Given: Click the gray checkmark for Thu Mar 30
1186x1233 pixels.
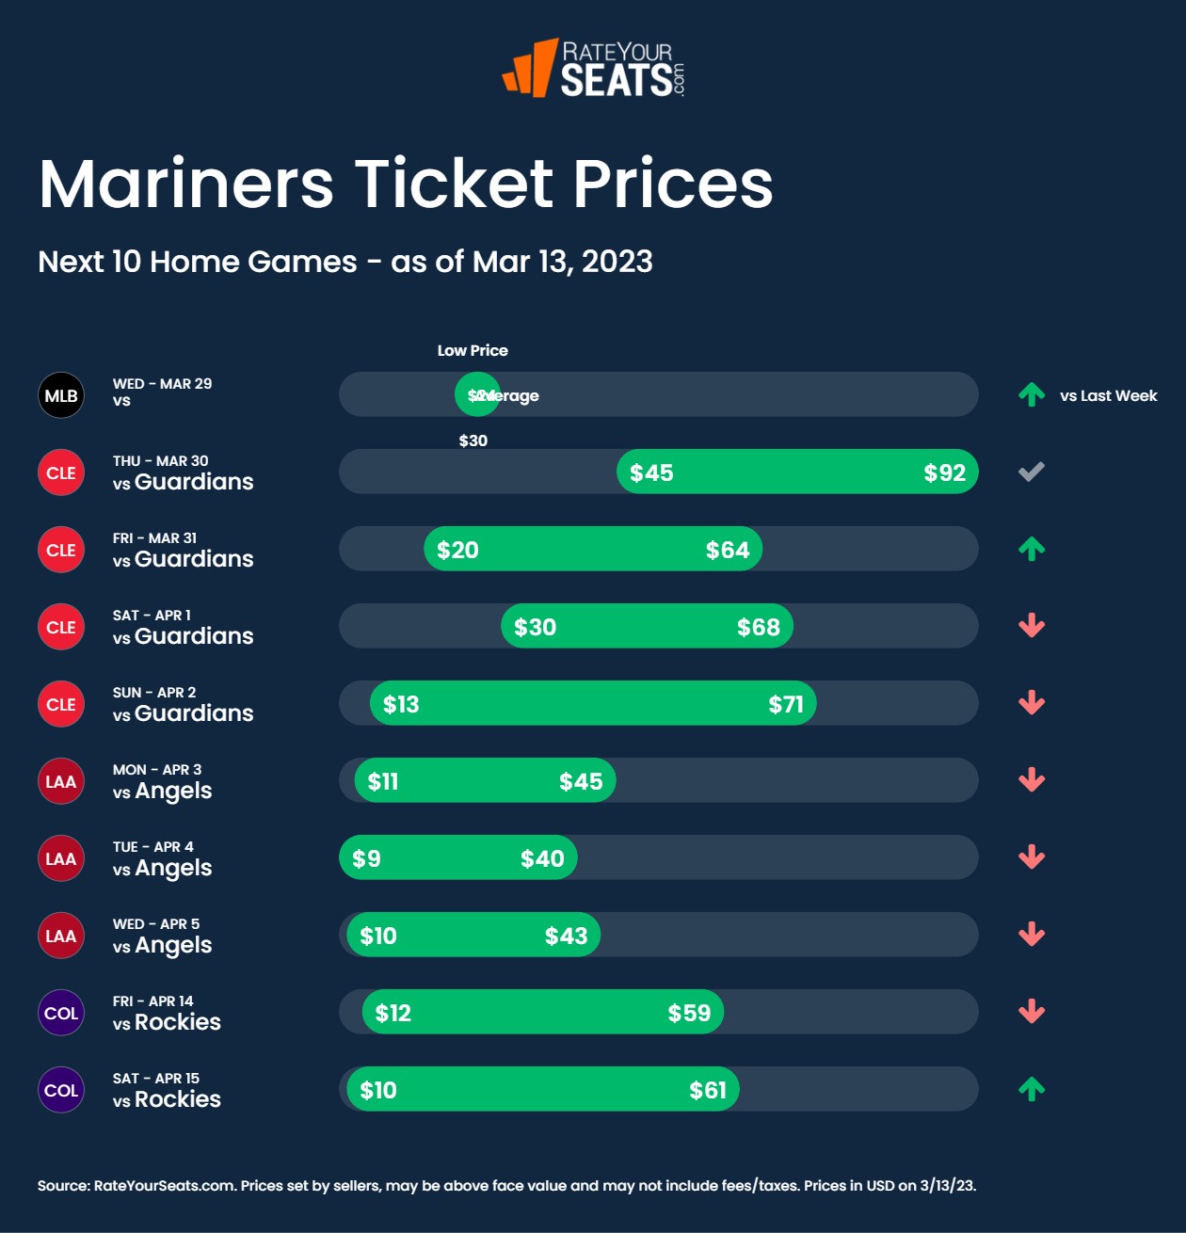Looking at the screenshot, I should [x=1032, y=472].
